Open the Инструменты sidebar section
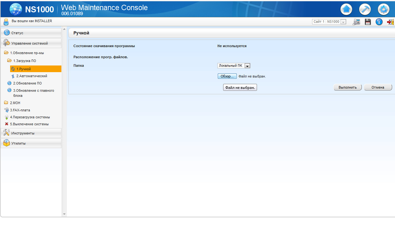The image size is (395, 230). click(x=31, y=133)
